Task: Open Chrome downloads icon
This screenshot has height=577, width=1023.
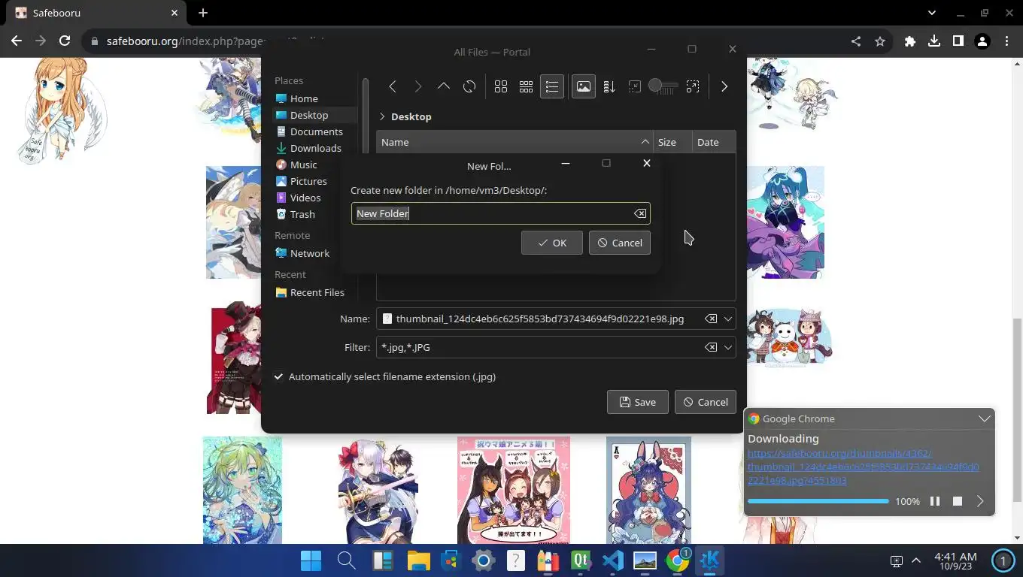Action: point(934,41)
